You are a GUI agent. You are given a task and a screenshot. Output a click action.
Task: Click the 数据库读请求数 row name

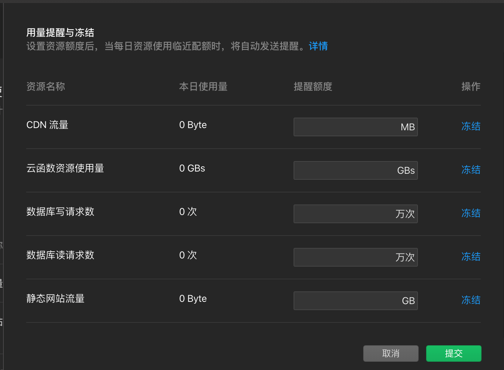[60, 255]
